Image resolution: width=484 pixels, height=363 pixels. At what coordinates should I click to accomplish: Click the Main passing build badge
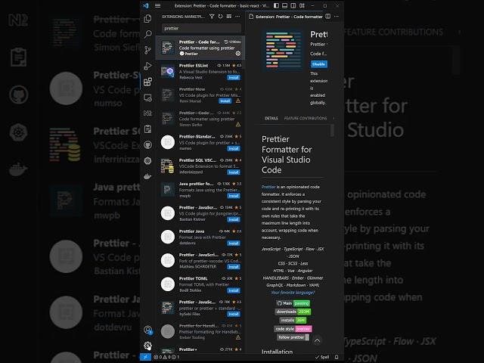point(293,303)
